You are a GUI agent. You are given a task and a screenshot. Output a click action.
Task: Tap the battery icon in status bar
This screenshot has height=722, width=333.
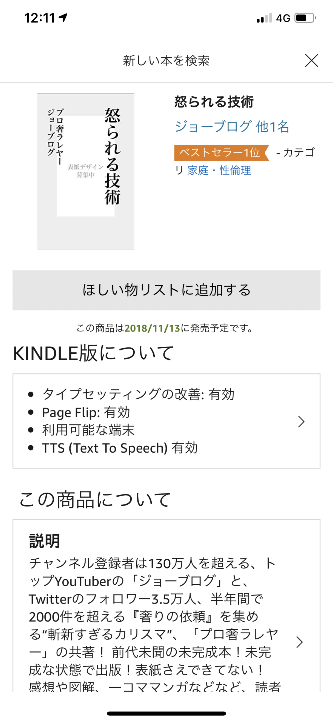click(x=305, y=18)
